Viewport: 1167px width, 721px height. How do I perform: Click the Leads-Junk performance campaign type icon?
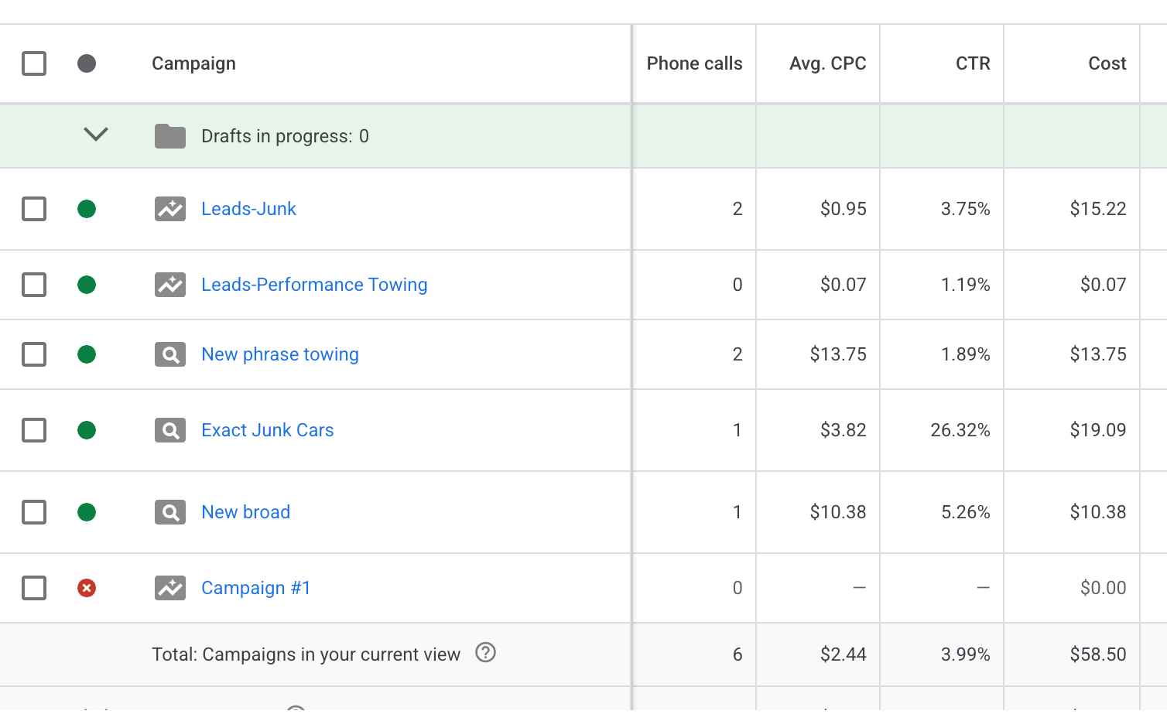tap(170, 209)
